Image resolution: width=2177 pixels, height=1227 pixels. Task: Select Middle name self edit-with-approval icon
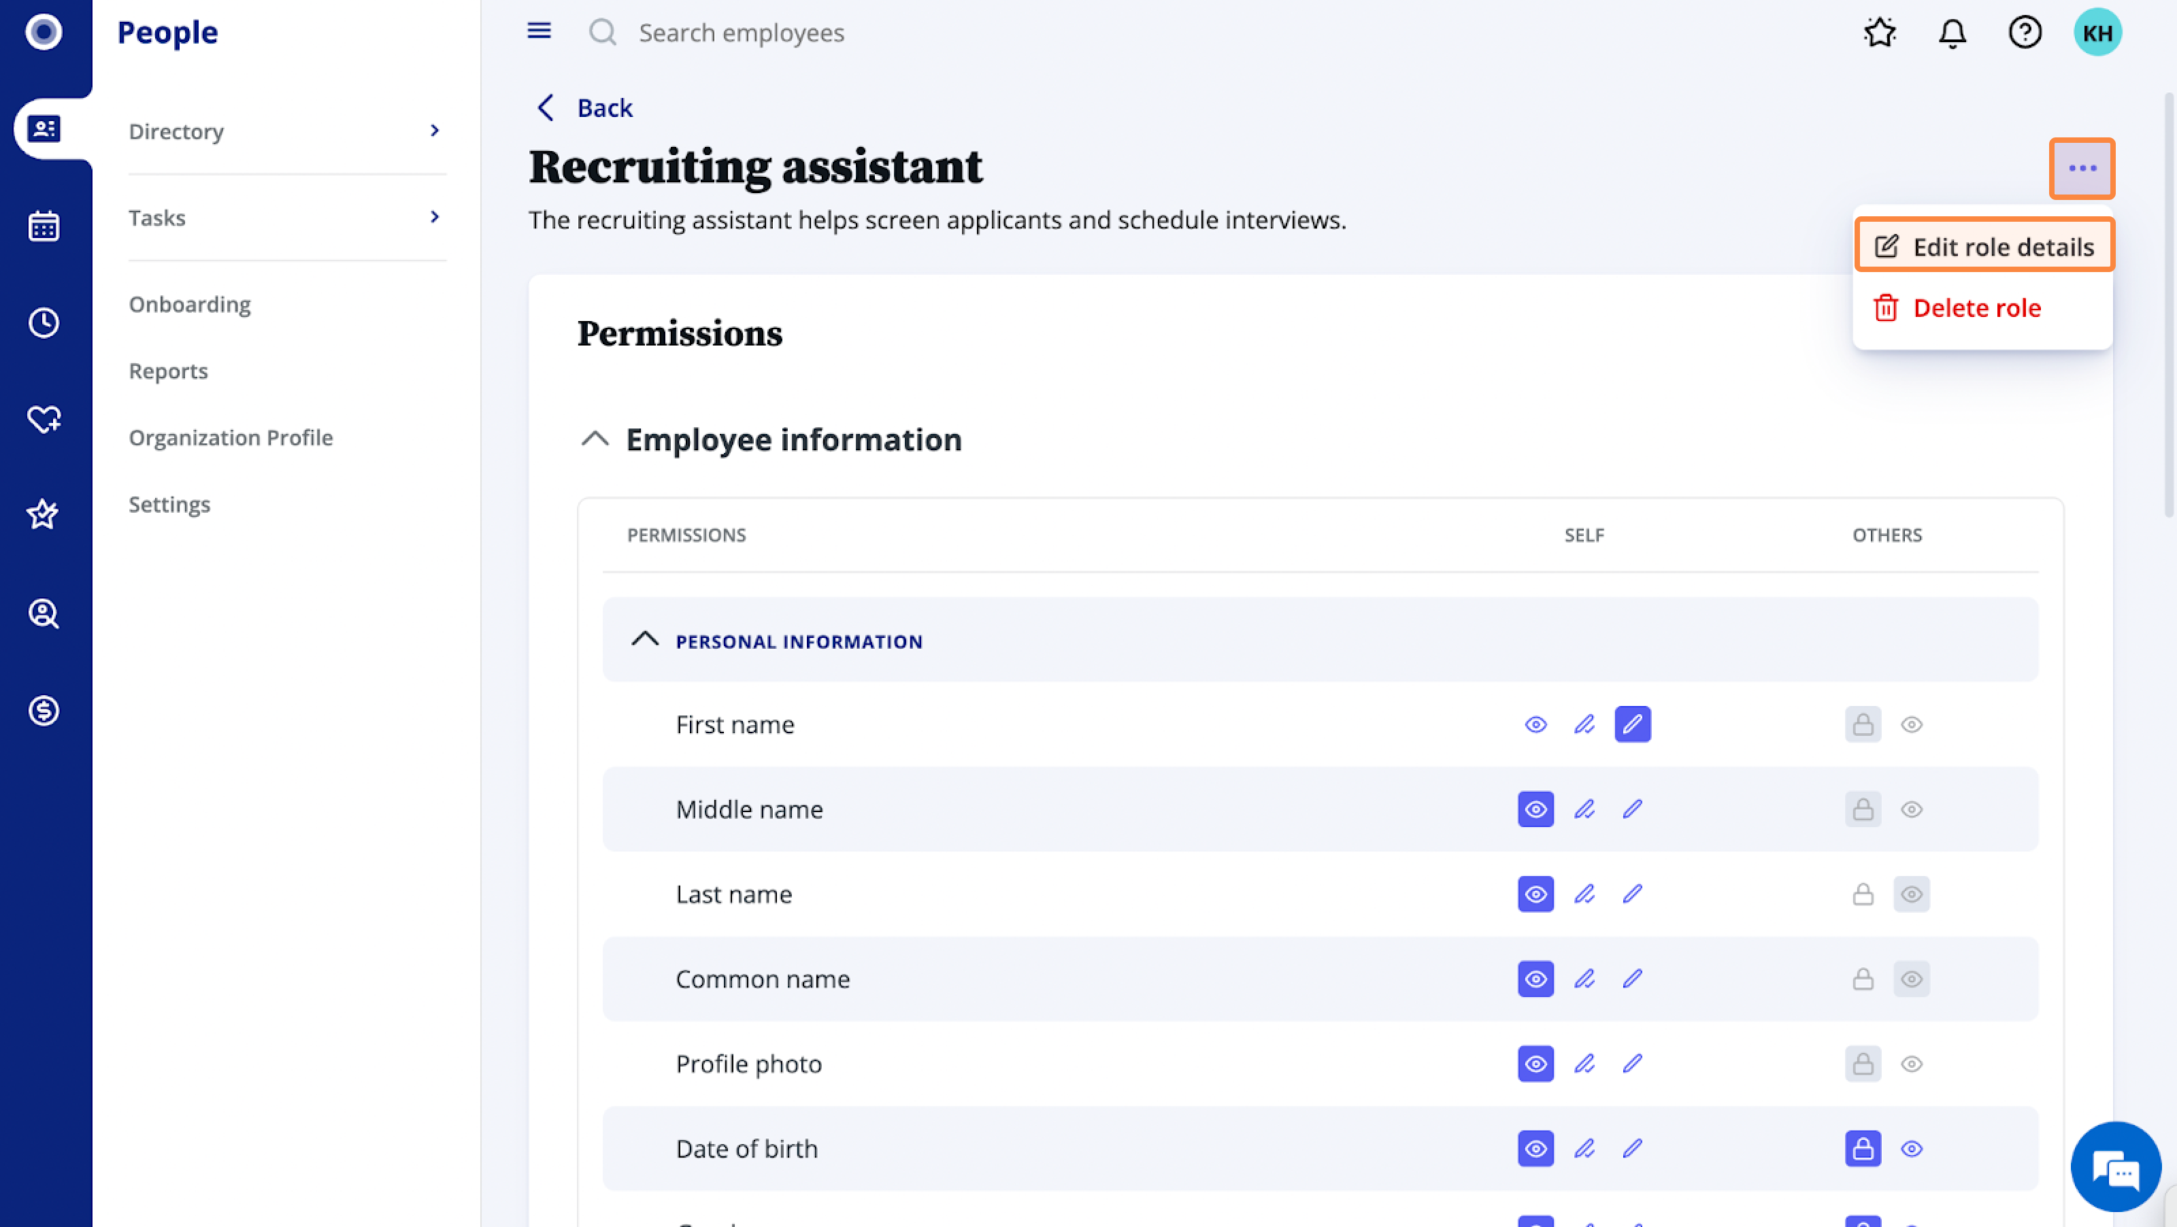tap(1584, 809)
